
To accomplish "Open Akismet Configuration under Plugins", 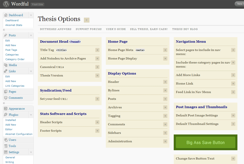I will coord(19,134).
